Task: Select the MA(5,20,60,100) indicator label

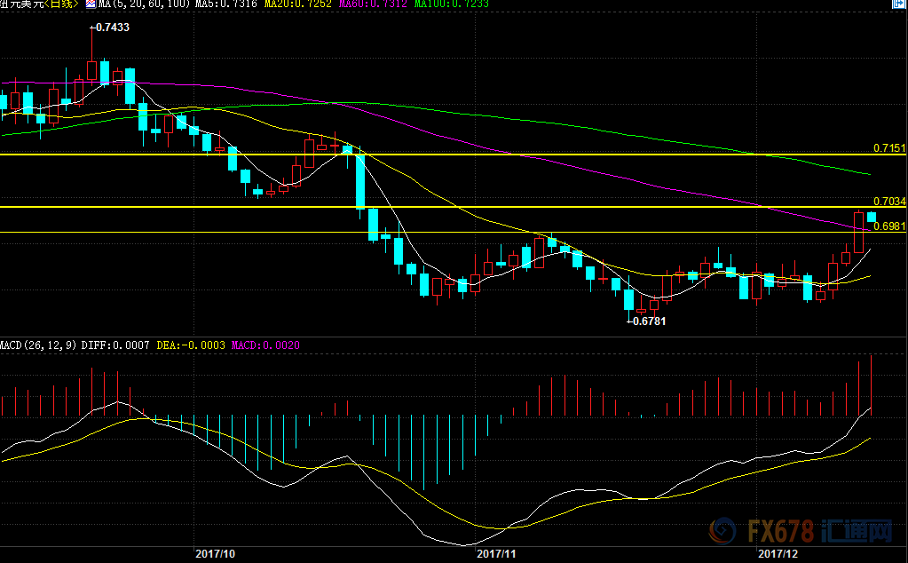Action: 144,4
